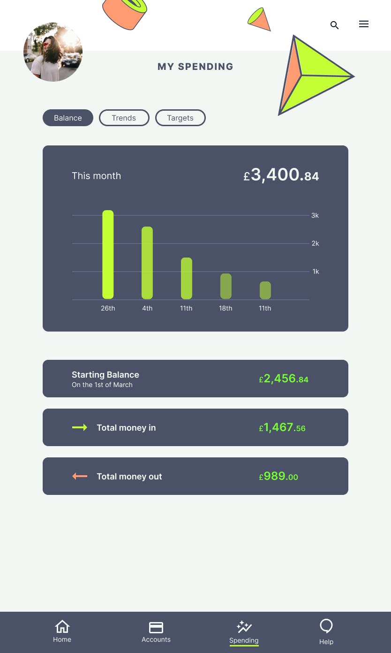Open the Accounts card icon
391x653 pixels.
pyautogui.click(x=156, y=627)
